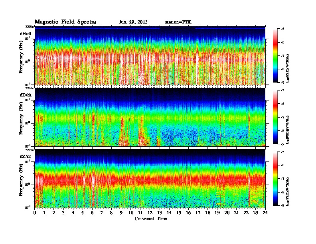This screenshot has width=316, height=244.
Task: Click the "station=PTK" label
Action: click(x=178, y=22)
